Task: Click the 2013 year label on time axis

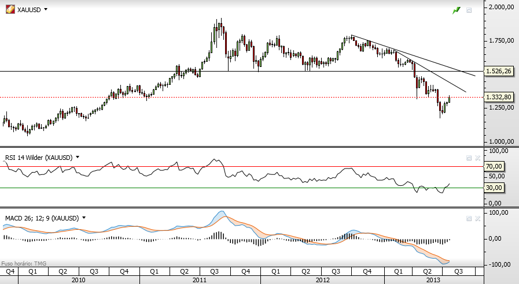Action: tap(433, 280)
